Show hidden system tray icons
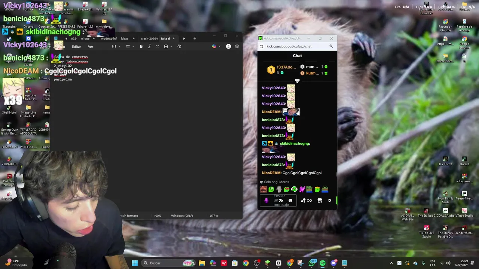The height and width of the screenshot is (269, 479). tap(391, 263)
